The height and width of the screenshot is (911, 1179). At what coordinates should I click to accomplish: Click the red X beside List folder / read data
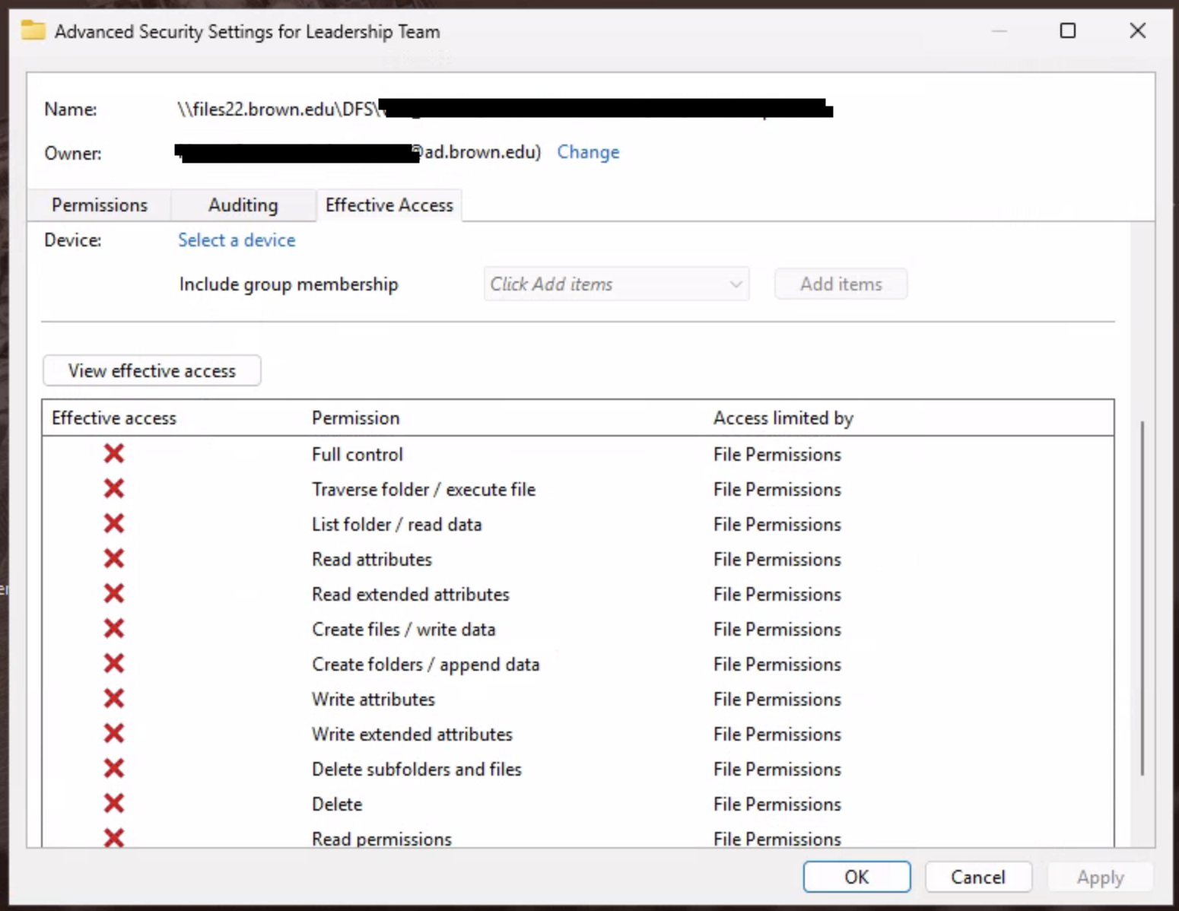pyautogui.click(x=114, y=524)
